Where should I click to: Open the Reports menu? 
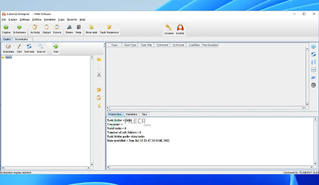[x=72, y=19]
